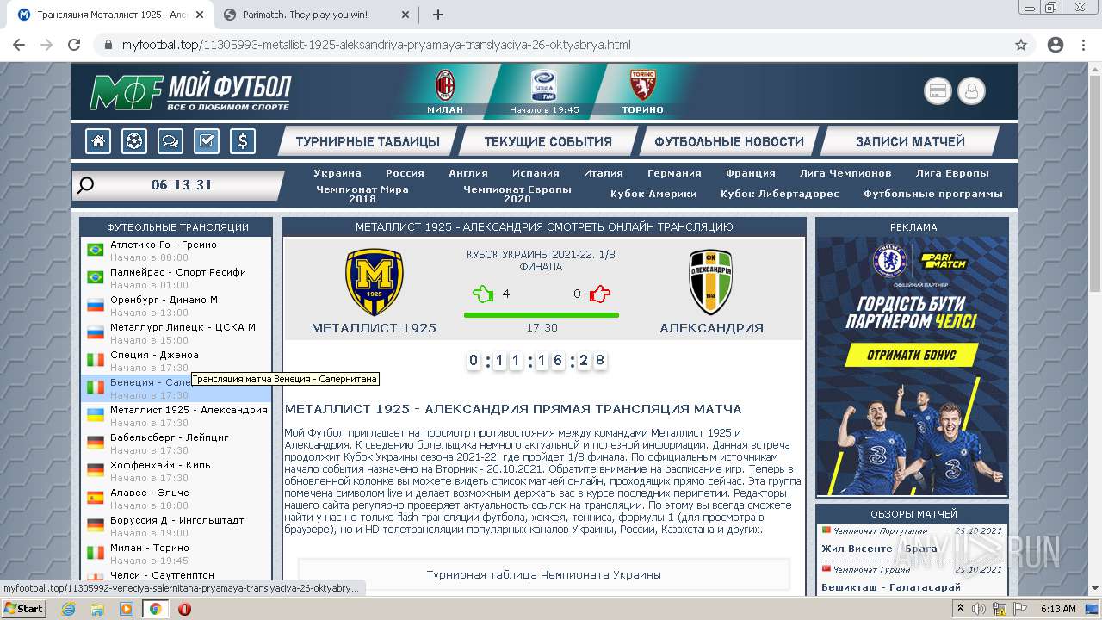Click the football ball icon

click(x=134, y=141)
